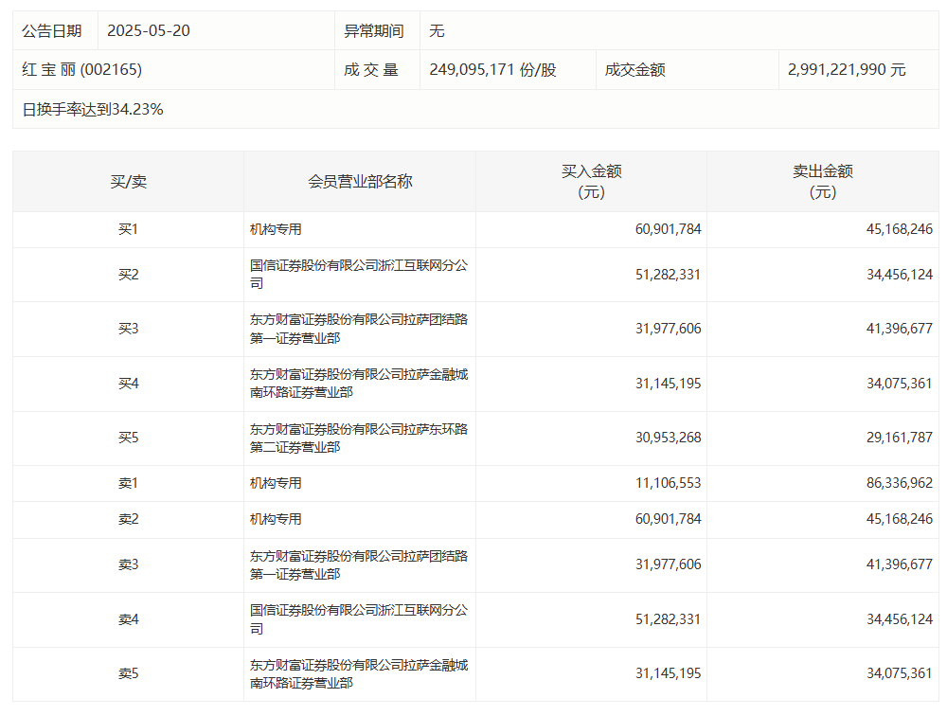Click sell amount 86,336,962

point(900,483)
